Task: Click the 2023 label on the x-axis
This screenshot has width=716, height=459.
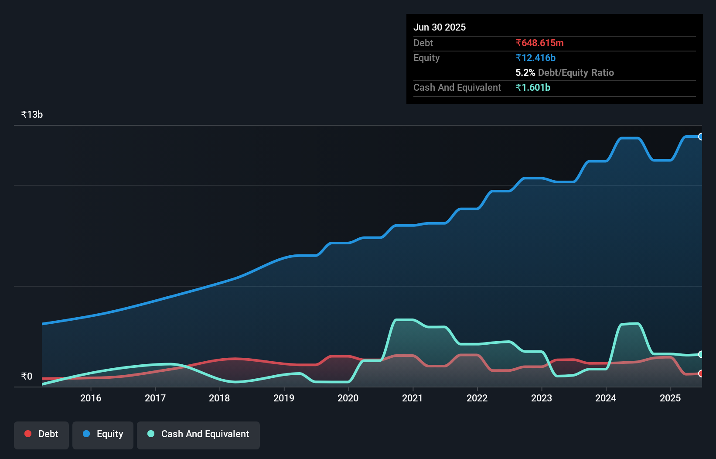Action: pyautogui.click(x=541, y=398)
